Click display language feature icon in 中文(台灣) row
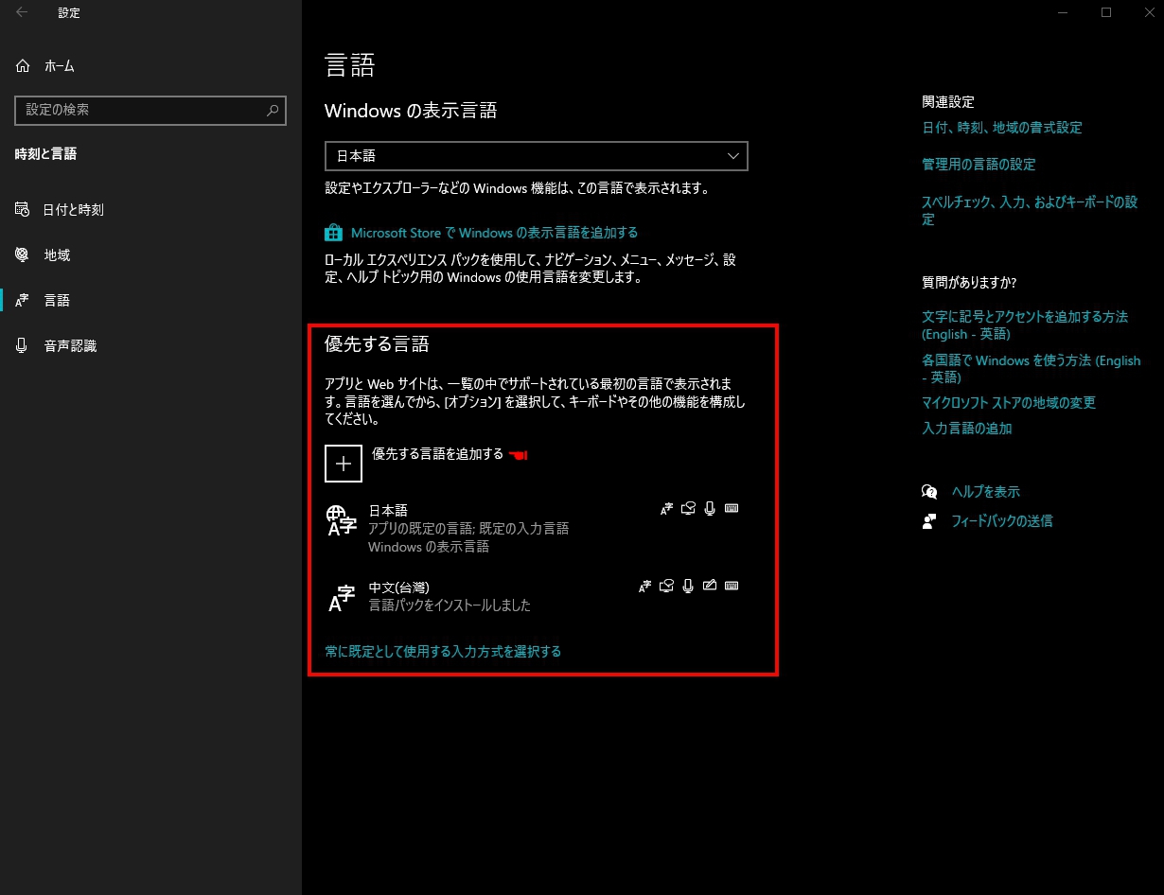 click(645, 587)
